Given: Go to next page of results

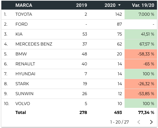Looking at the screenshot, I should coord(151,122).
